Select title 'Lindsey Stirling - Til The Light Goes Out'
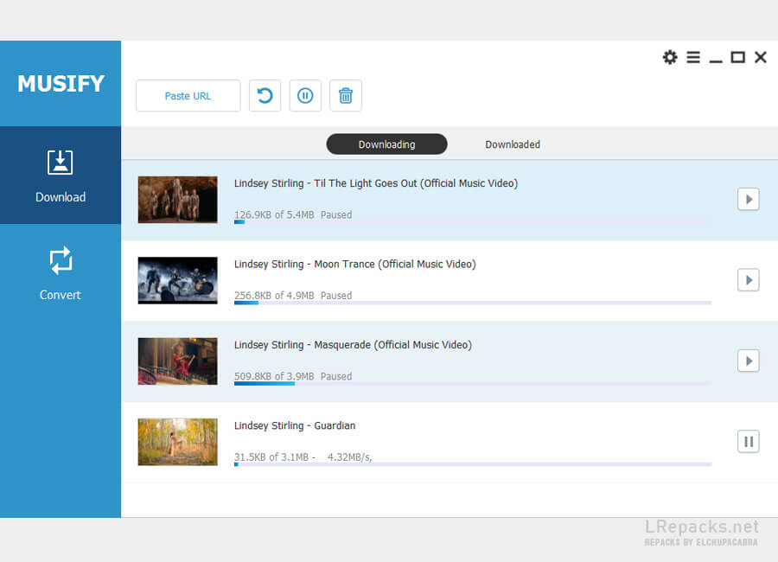This screenshot has height=562, width=778. 376,183
